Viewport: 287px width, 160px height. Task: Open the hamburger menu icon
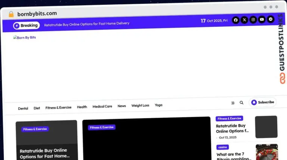pos(233,103)
